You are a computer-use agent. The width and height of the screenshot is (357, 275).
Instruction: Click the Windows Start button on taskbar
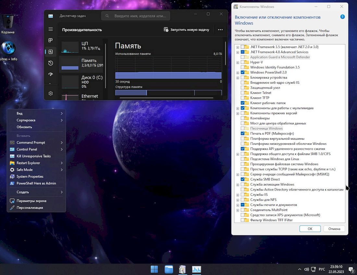click(154, 269)
